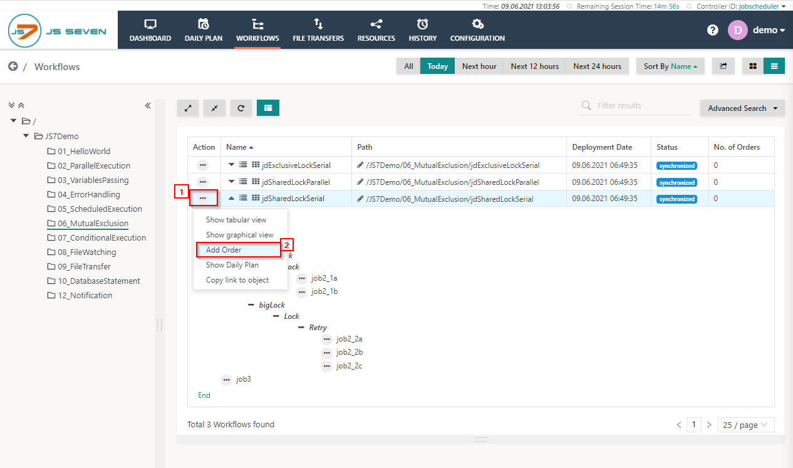This screenshot has height=468, width=793.
Task: Open action menu for job2_2a
Action: (326, 339)
